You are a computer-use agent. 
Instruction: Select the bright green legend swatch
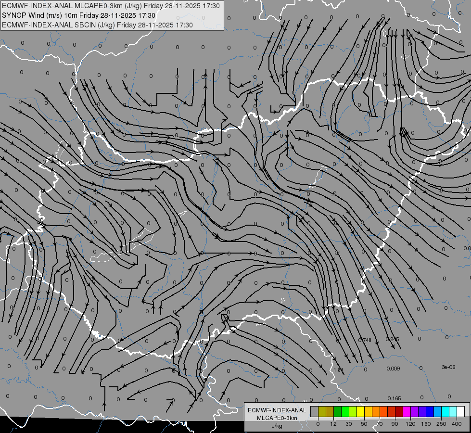click(x=345, y=412)
